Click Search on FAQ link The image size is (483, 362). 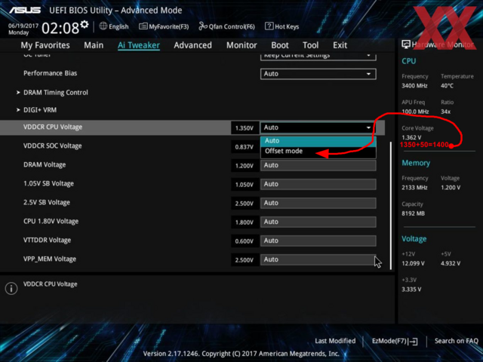456,341
